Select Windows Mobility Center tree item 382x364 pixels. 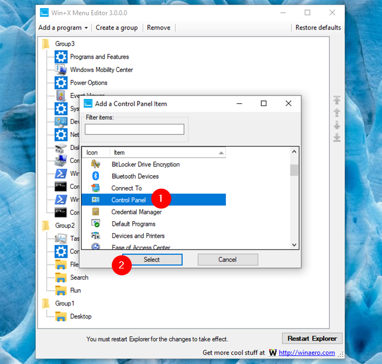click(x=101, y=70)
